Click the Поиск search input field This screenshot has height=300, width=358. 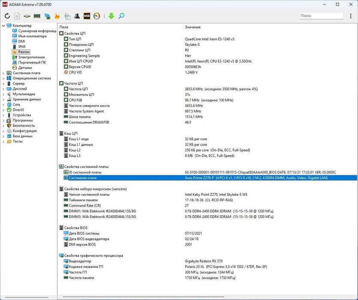point(321,16)
